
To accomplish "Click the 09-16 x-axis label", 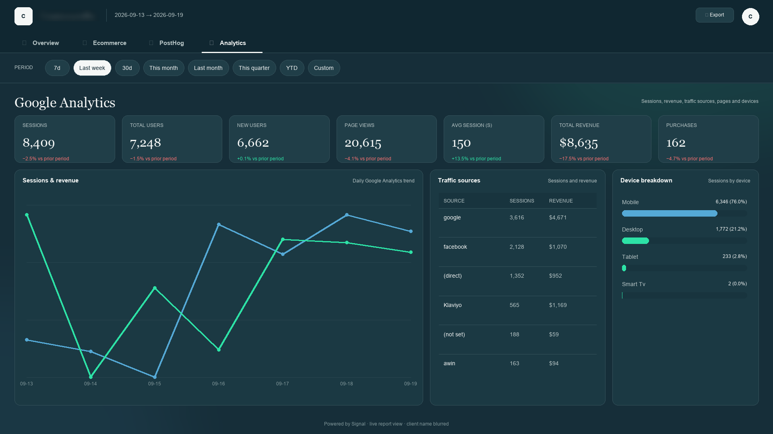I will [x=219, y=384].
